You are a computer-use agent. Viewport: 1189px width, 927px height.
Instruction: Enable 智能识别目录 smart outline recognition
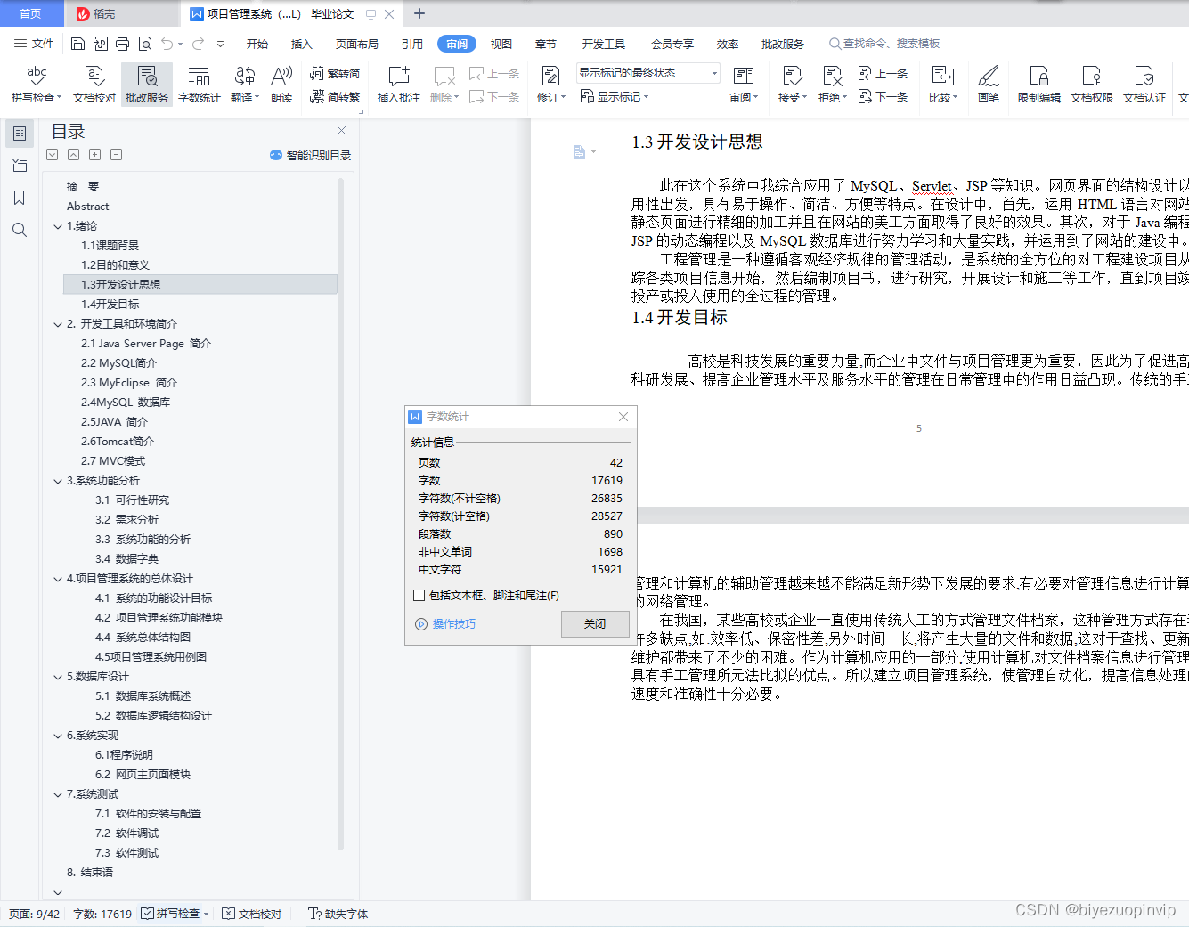click(x=308, y=155)
